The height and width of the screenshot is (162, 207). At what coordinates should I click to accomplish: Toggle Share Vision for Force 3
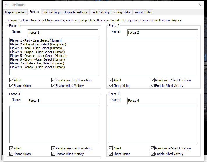click(11, 154)
